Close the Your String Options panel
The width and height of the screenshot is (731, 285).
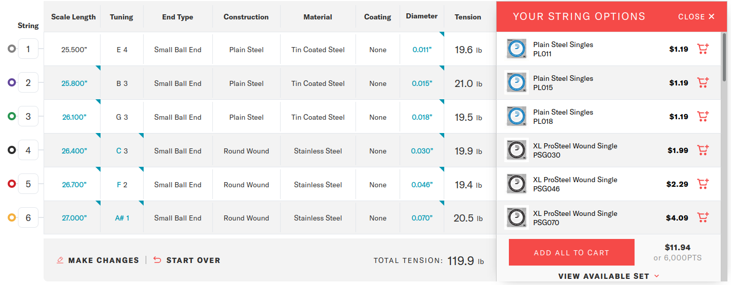point(696,17)
